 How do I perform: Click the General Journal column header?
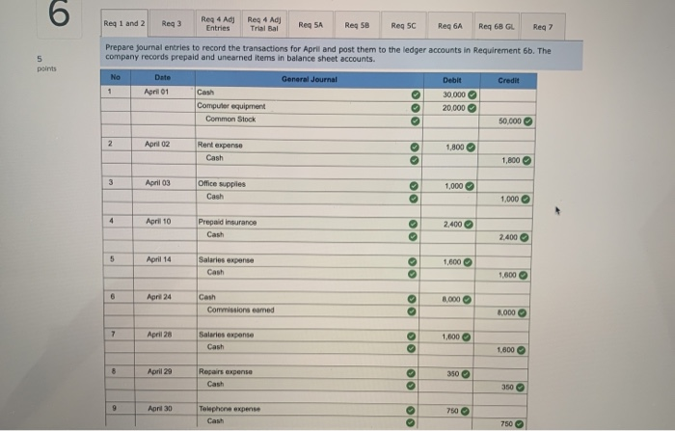click(310, 80)
